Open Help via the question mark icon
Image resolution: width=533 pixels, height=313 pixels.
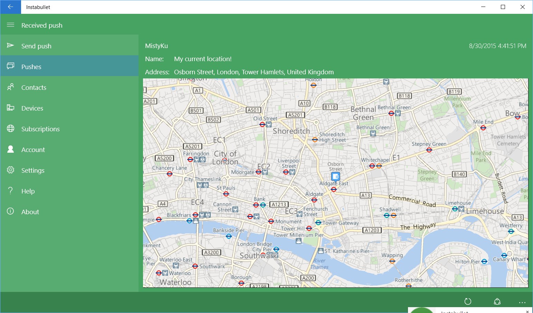10,191
